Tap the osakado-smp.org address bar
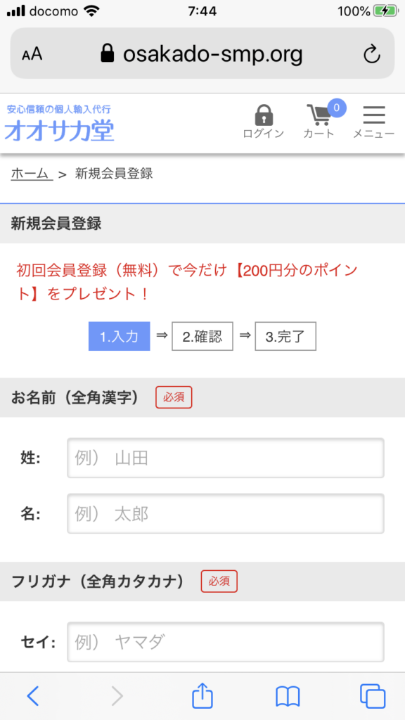This screenshot has width=405, height=720. (202, 55)
